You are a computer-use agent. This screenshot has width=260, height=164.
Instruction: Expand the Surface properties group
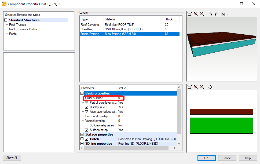coord(82,134)
